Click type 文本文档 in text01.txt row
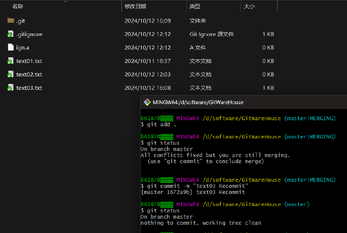This screenshot has width=347, height=233. coord(200,61)
